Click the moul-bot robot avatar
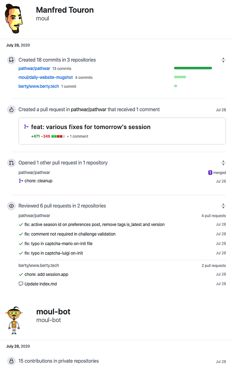Screen dimensions: 232x379 pos(14,320)
